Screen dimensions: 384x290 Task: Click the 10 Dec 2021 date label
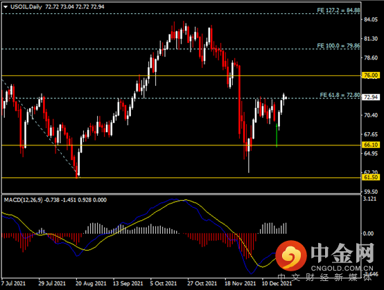coord(277,283)
